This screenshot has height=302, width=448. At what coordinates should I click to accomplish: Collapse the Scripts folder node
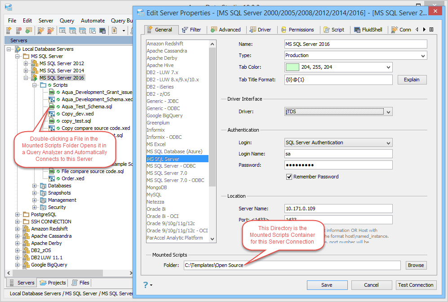[x=34, y=85]
